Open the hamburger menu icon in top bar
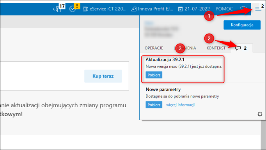 pyautogui.click(x=258, y=9)
